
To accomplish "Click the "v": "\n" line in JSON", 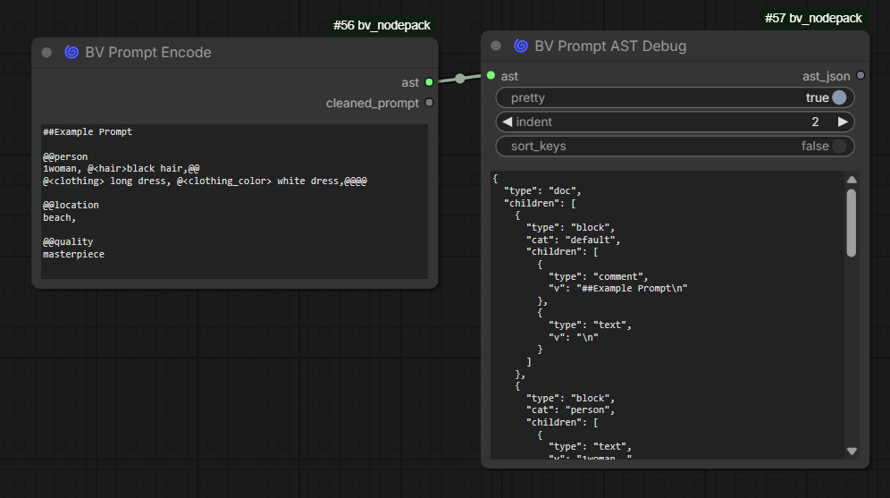I will click(574, 337).
